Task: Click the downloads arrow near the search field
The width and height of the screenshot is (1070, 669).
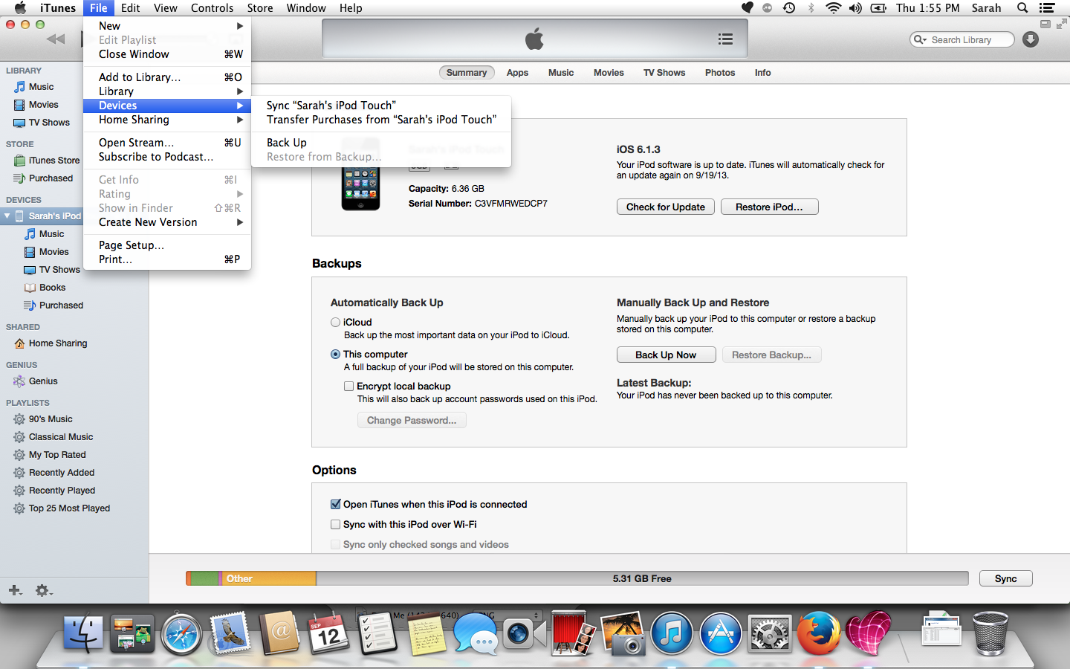Action: click(1030, 39)
